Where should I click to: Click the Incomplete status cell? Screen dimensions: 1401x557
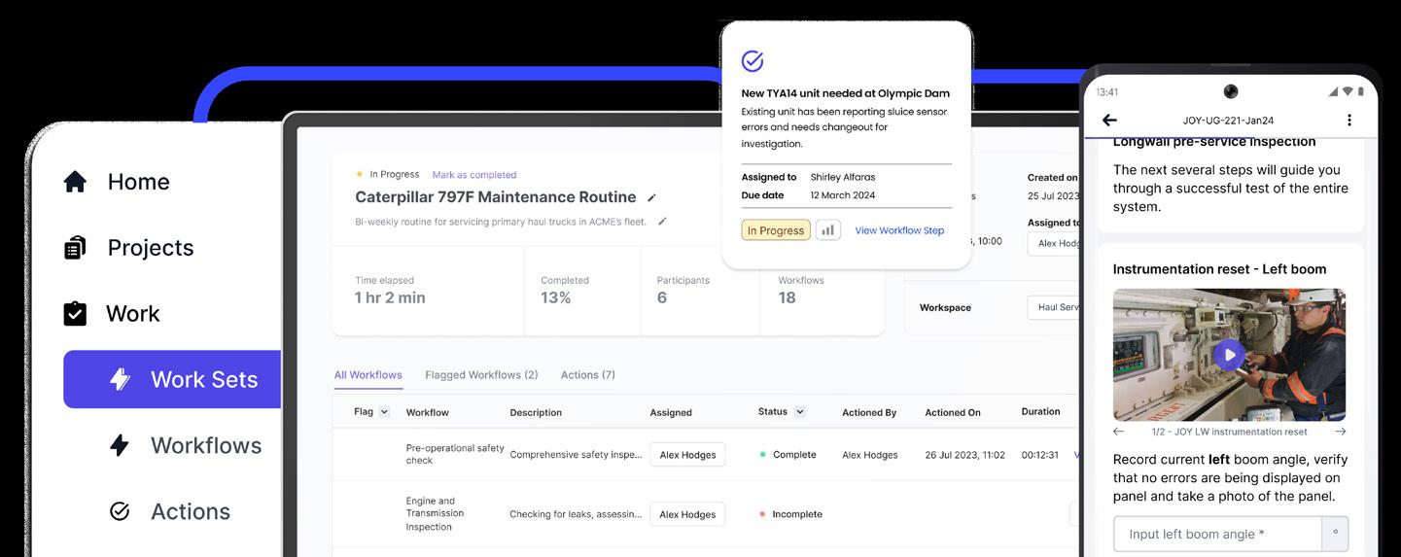(790, 514)
